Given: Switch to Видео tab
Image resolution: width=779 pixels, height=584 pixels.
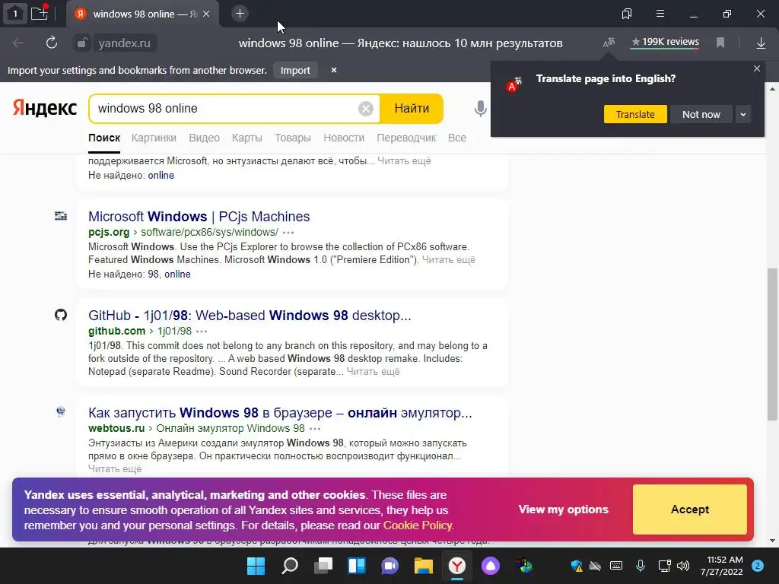Looking at the screenshot, I should [204, 138].
